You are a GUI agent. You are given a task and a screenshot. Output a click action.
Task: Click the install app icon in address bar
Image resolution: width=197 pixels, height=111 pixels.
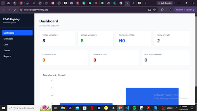click(x=149, y=10)
